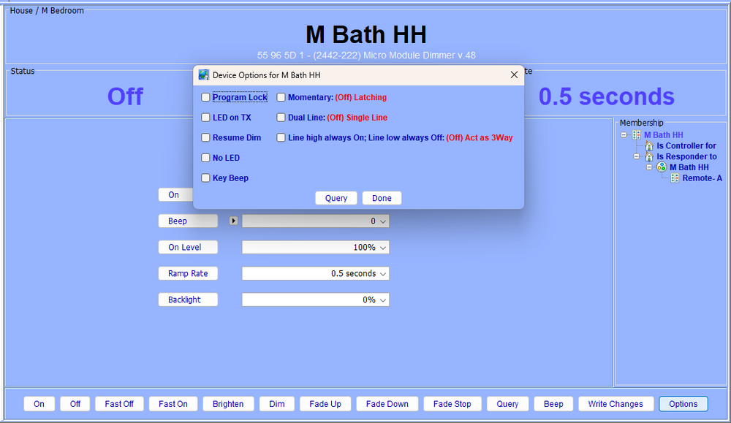Click the play arrow beside the Beep row
Viewport: 731px width, 423px height.
[234, 221]
